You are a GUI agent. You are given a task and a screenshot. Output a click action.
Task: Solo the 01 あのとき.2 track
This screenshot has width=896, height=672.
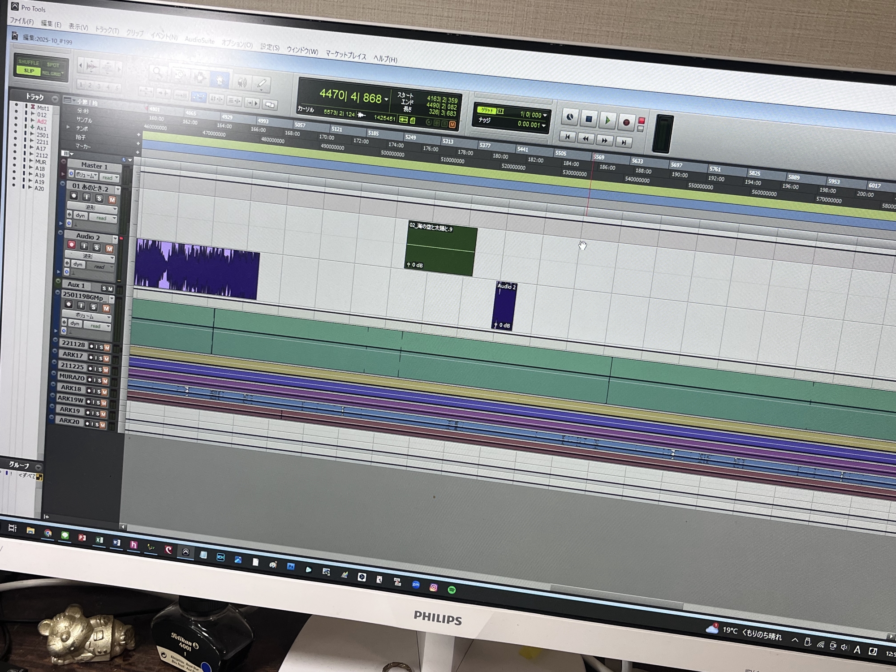pyautogui.click(x=99, y=198)
